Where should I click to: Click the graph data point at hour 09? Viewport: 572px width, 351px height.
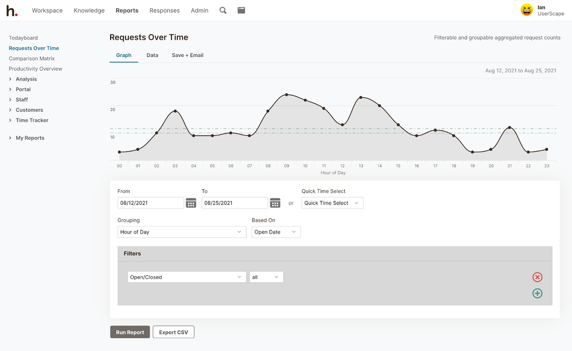tap(286, 94)
